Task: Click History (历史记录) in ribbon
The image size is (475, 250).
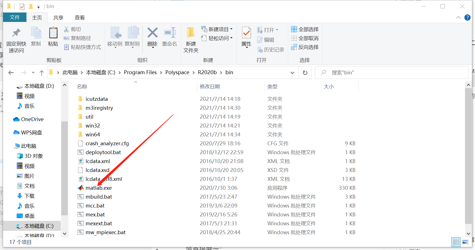Action: tap(271, 49)
